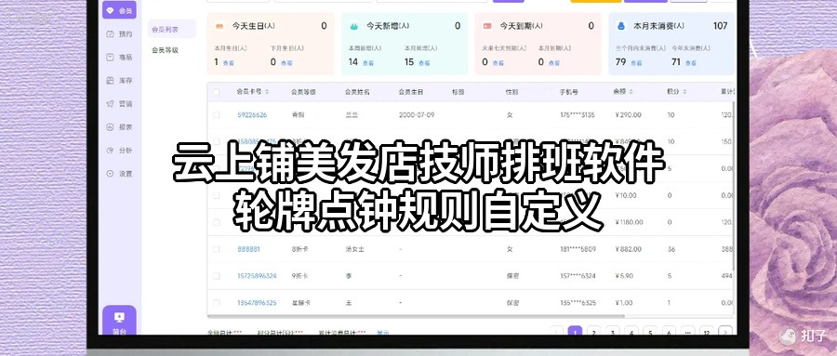
Task: Click the 前台 front desk button
Action: coord(119,322)
